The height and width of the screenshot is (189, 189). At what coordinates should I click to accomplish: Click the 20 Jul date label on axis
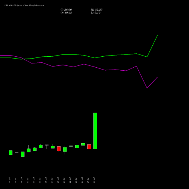tap(58, 180)
